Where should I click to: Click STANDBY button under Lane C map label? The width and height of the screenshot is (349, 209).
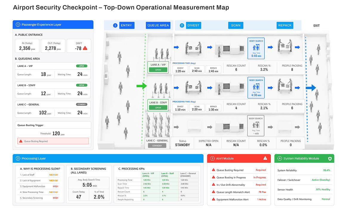point(157,145)
